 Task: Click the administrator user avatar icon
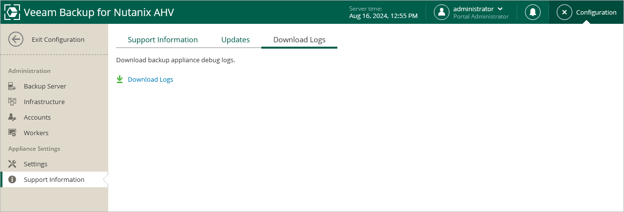point(442,12)
